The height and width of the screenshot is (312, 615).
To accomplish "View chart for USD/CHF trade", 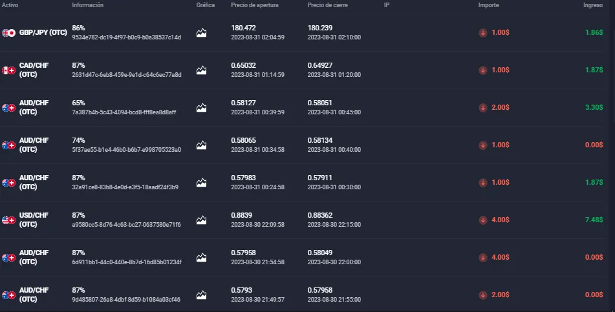I will pos(201,220).
